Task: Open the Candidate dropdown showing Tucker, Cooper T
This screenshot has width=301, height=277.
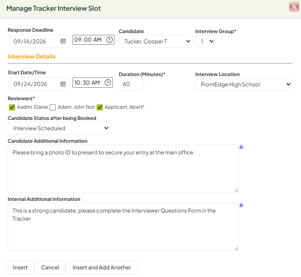Action: pyautogui.click(x=155, y=41)
